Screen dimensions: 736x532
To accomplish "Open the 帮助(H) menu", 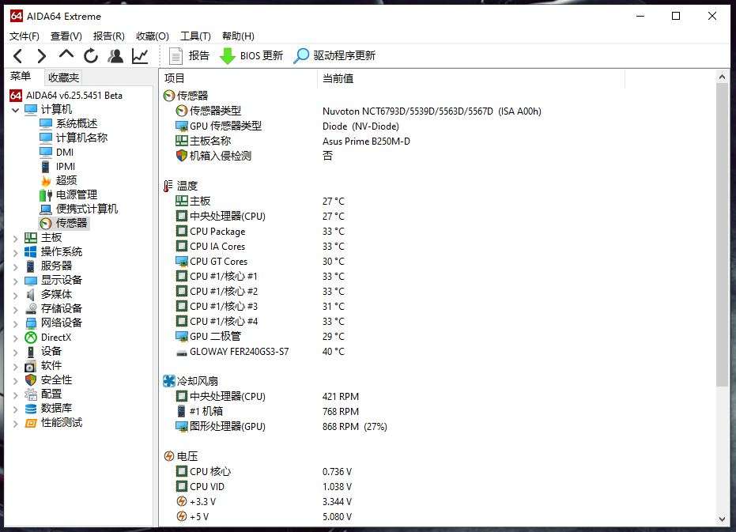I will pos(238,36).
